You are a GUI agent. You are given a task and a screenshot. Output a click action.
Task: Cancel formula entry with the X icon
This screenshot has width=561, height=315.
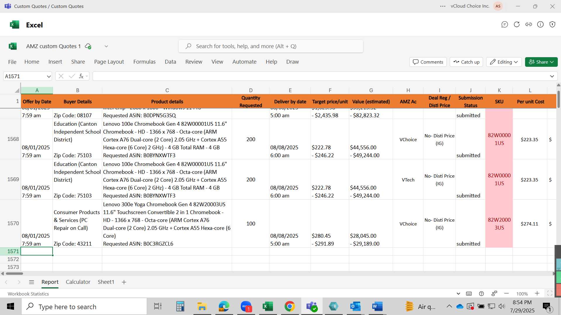(61, 76)
